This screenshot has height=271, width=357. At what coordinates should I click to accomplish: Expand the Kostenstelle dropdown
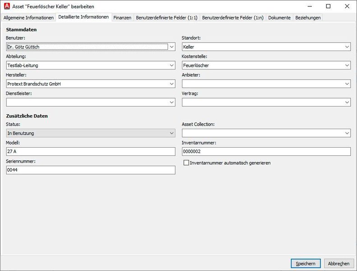click(347, 65)
